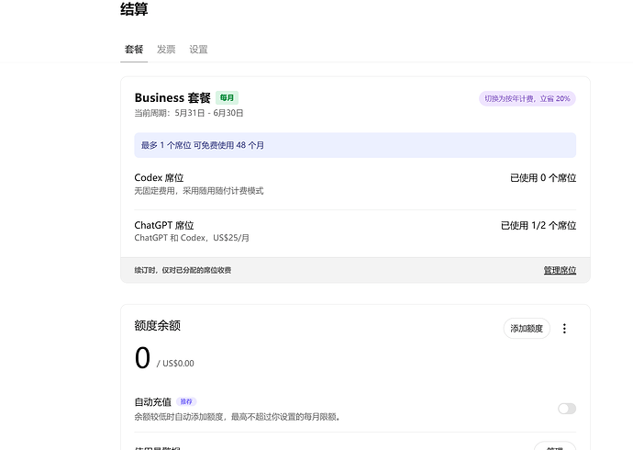Switch to the 设置 tab
The image size is (633, 450).
click(x=199, y=50)
